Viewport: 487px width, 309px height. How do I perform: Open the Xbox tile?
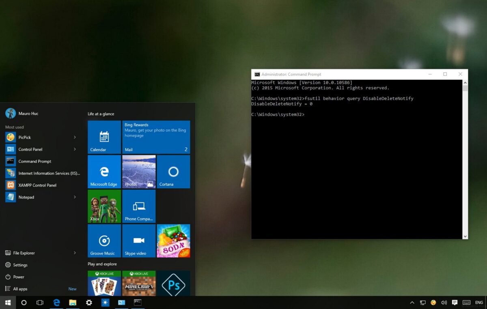[104, 206]
